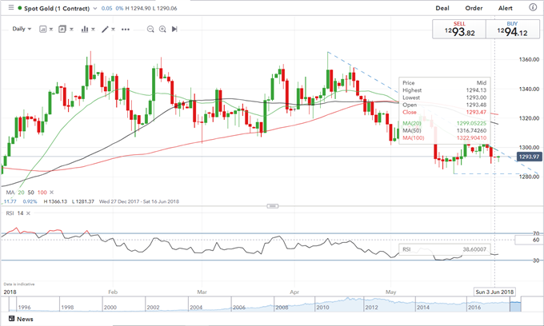The width and height of the screenshot is (544, 326).
Task: Remove the MA indicator with its X
Action: coord(52,193)
